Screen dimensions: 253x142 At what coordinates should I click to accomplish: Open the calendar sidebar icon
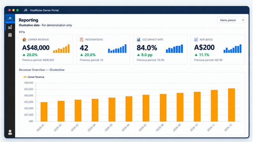tap(10, 35)
